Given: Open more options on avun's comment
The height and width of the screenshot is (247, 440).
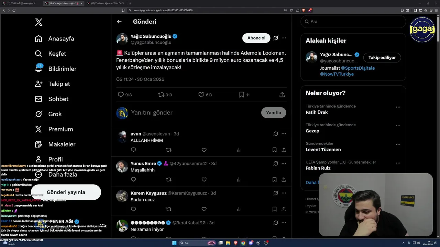Looking at the screenshot, I should click(284, 134).
